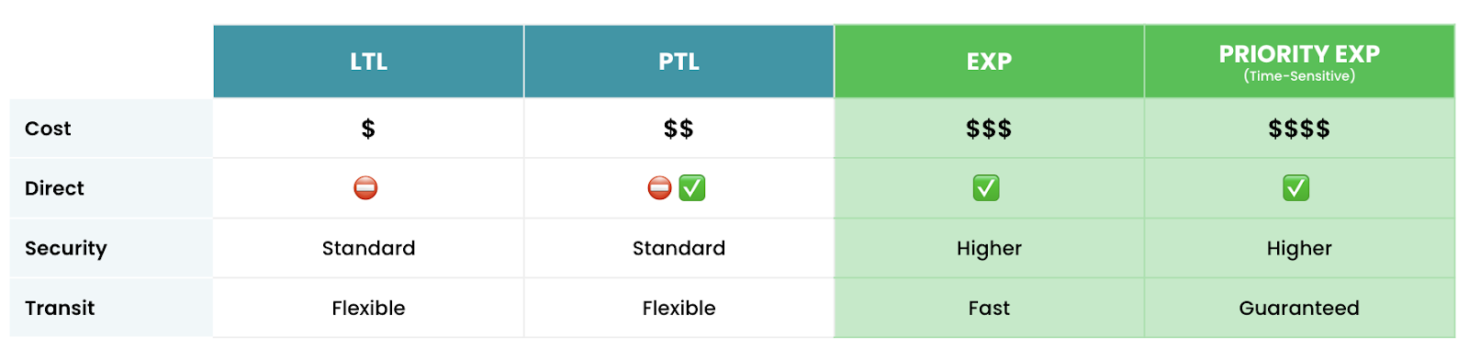Click the four dollar signs Priority cost
Screen dimensions: 1469x349
click(x=1299, y=129)
